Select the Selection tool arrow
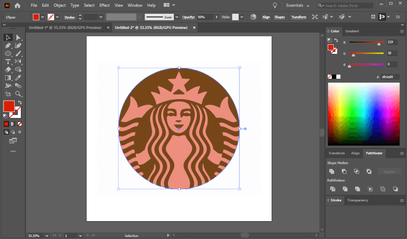This screenshot has width=407, height=239. click(8, 38)
